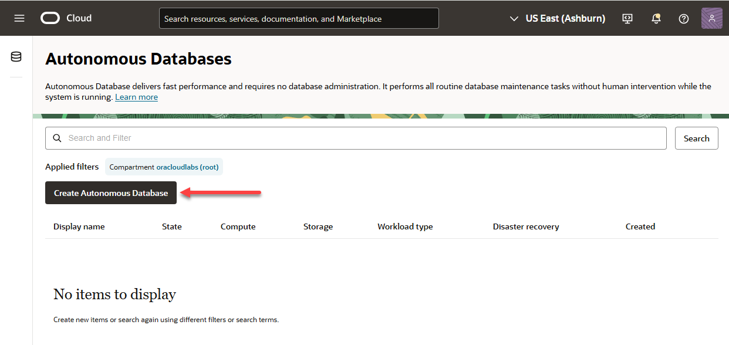
Task: Click the Autonomous Databases page heading
Action: pyautogui.click(x=139, y=59)
